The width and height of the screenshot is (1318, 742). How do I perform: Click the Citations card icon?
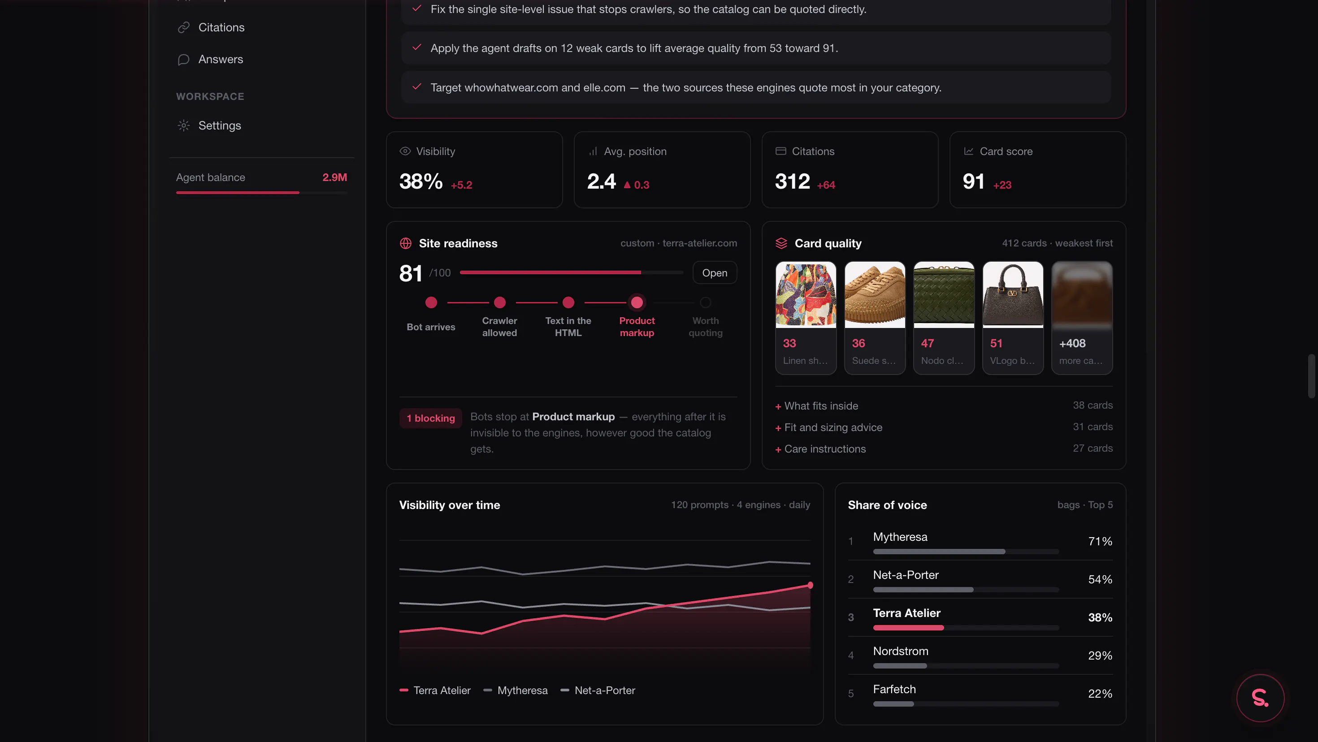coord(781,151)
